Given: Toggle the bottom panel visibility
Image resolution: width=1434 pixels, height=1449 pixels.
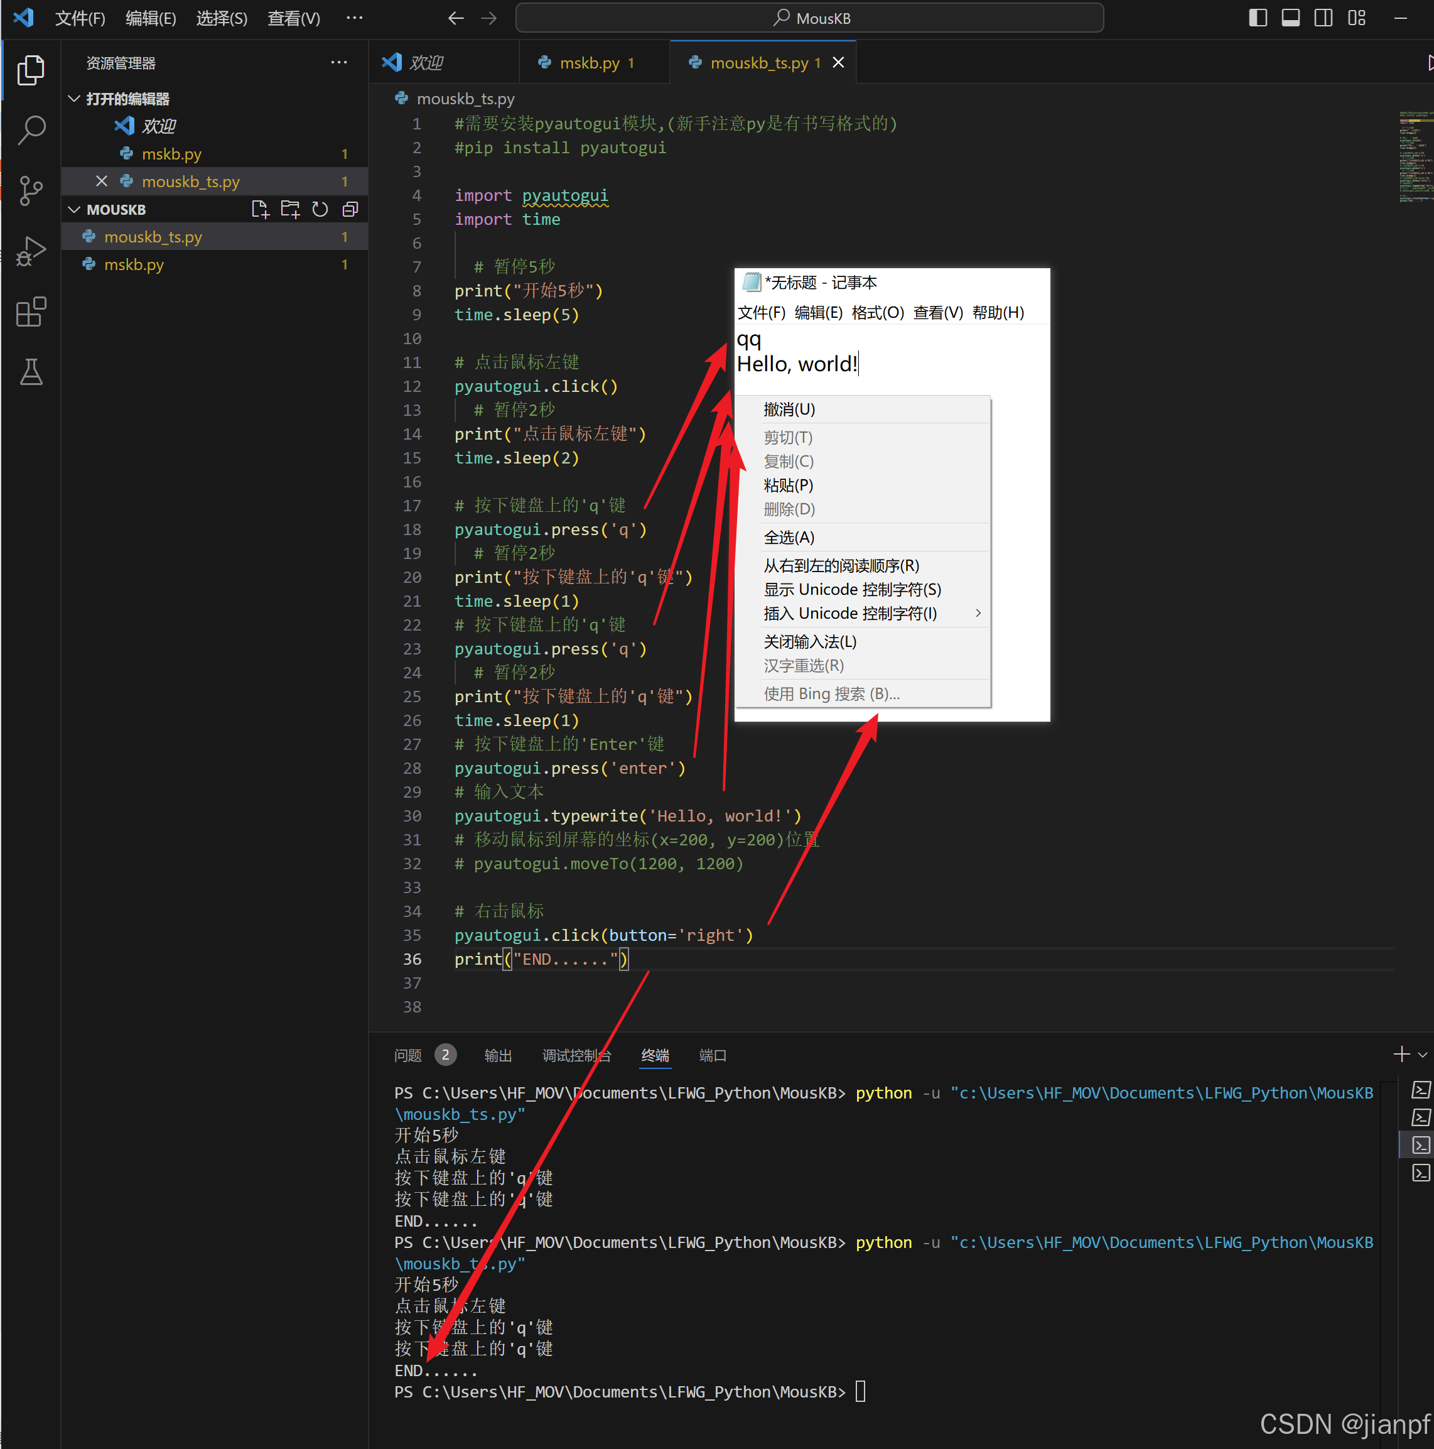Looking at the screenshot, I should (1290, 18).
